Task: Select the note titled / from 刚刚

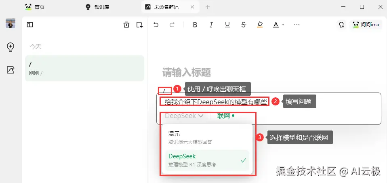Action: click(x=85, y=68)
